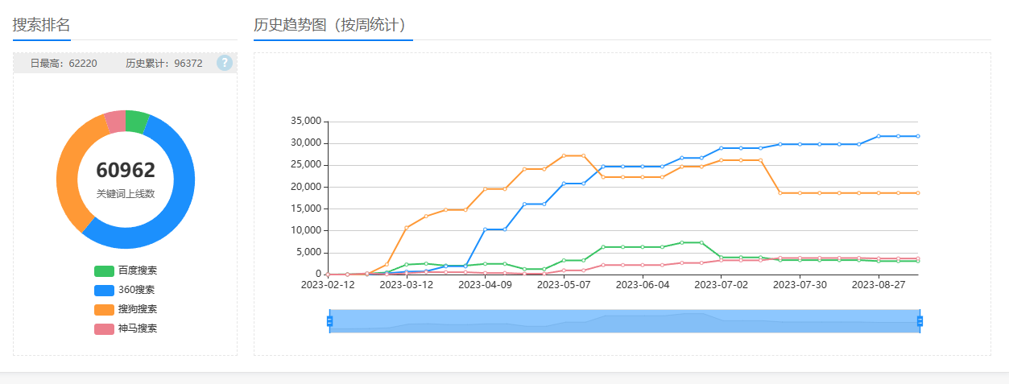1009x384 pixels.
Task: Click the 2023-04-09 axis date label
Action: (485, 284)
